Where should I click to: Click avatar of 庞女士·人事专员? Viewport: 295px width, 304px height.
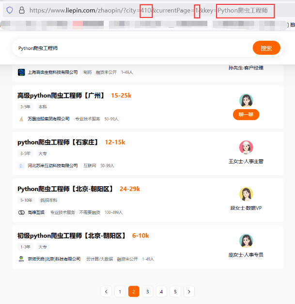pyautogui.click(x=246, y=241)
